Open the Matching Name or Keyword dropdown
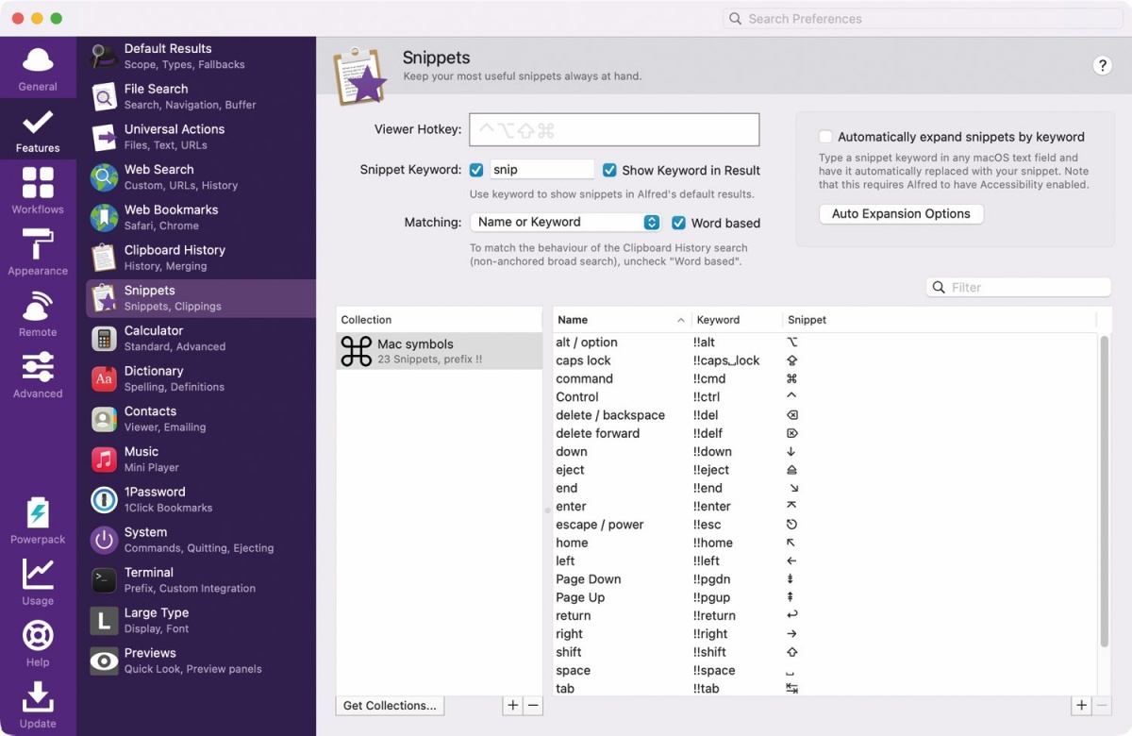The image size is (1132, 736). point(565,222)
